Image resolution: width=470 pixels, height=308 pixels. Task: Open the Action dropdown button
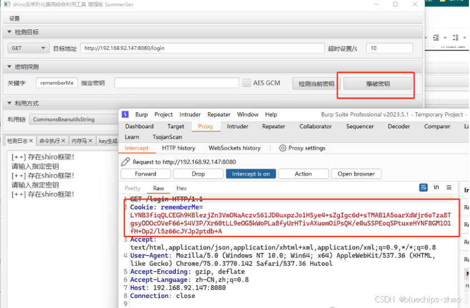(x=303, y=174)
